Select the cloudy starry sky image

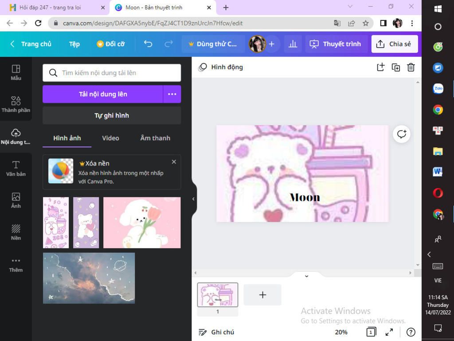[x=89, y=278]
